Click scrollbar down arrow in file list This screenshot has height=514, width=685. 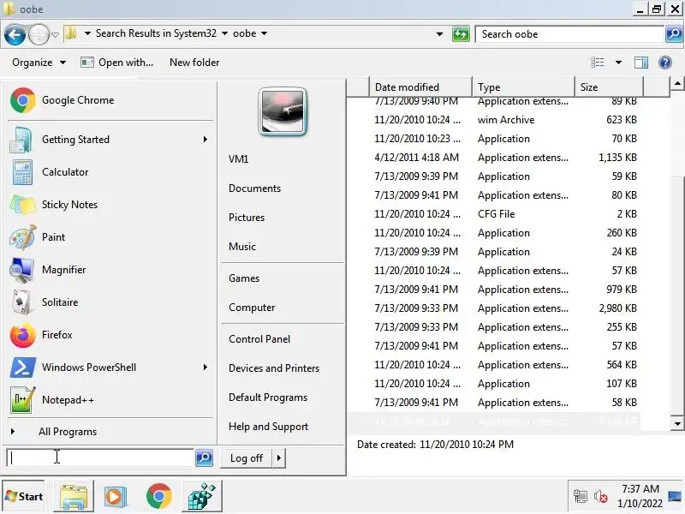pyautogui.click(x=677, y=423)
